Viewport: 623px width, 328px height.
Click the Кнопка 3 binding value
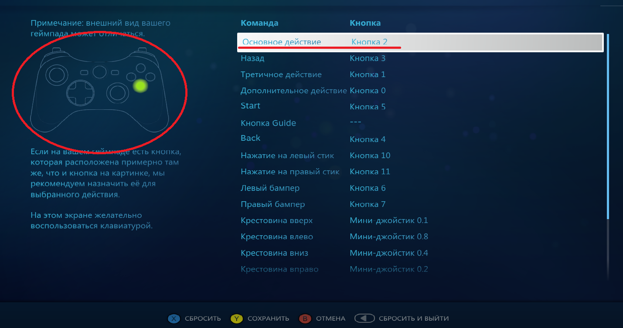[x=368, y=58]
